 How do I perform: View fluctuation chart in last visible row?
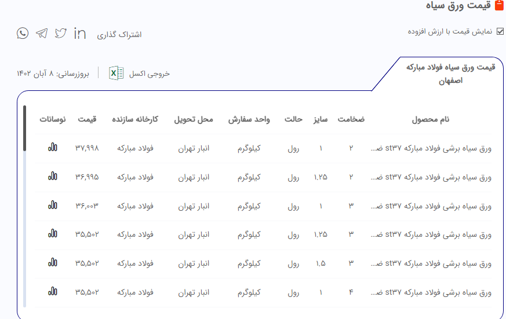(53, 292)
